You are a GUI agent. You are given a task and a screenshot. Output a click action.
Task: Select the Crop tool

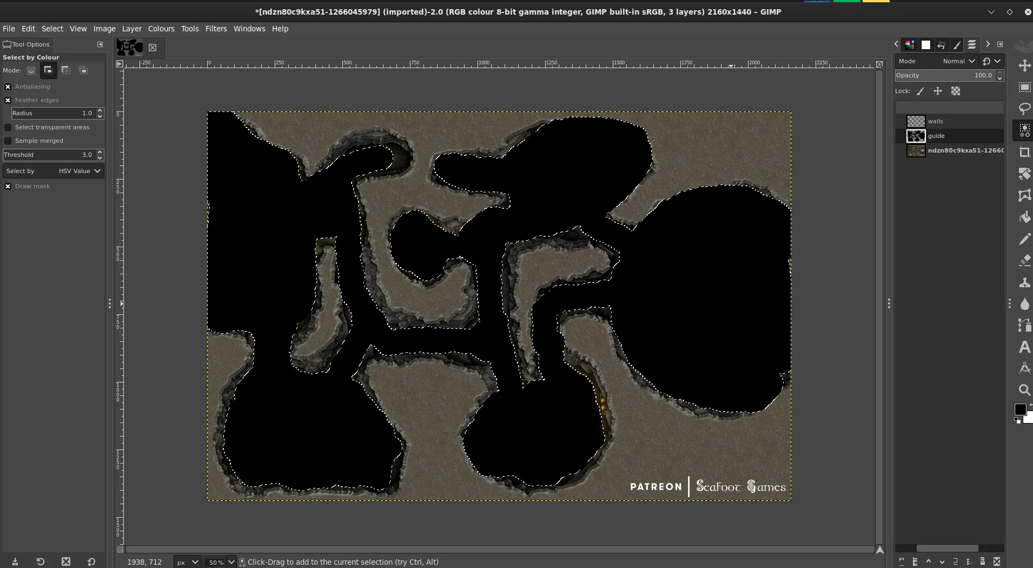1024,153
